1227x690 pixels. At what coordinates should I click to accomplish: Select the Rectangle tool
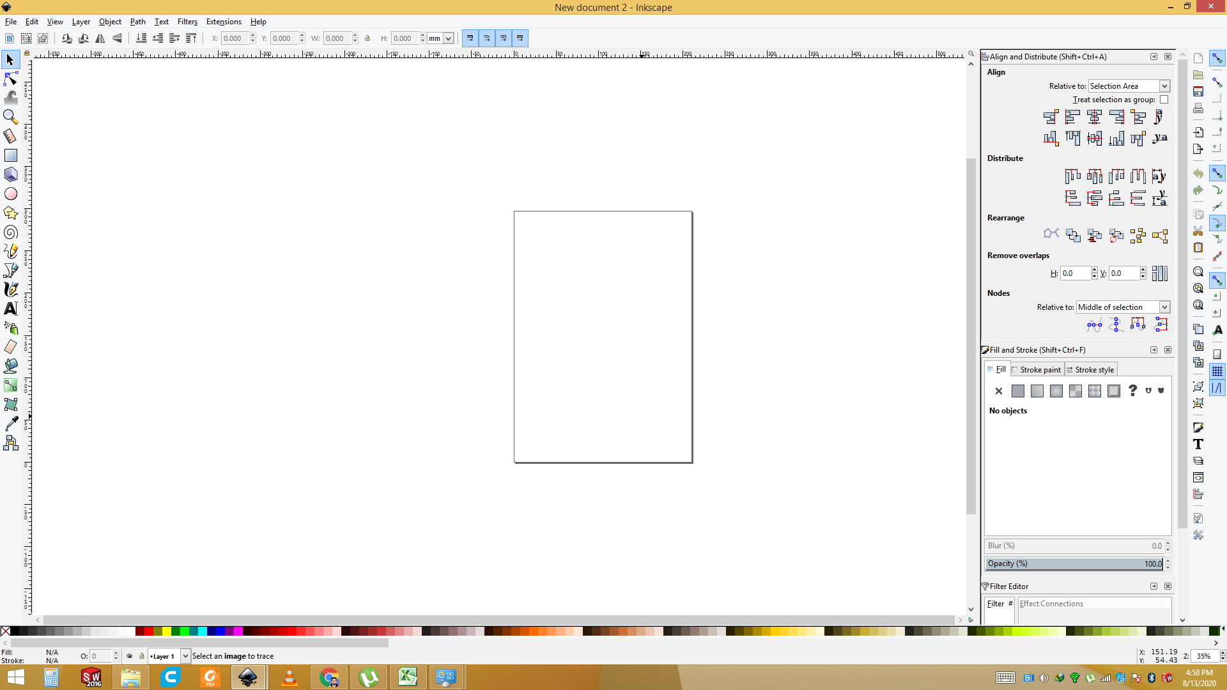click(10, 155)
